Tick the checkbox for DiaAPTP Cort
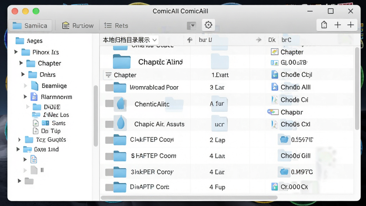This screenshot has width=366, height=206. (x=109, y=187)
